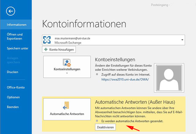Open the dropdown arrow below Kontoeinstellungen
The width and height of the screenshot is (196, 134).
coord(67,74)
